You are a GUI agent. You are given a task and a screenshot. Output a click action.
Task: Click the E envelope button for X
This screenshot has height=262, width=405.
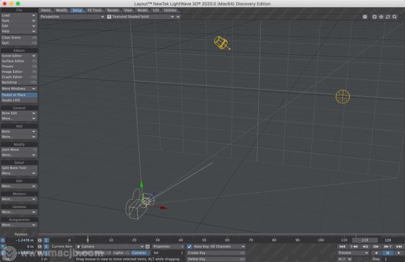46,240
